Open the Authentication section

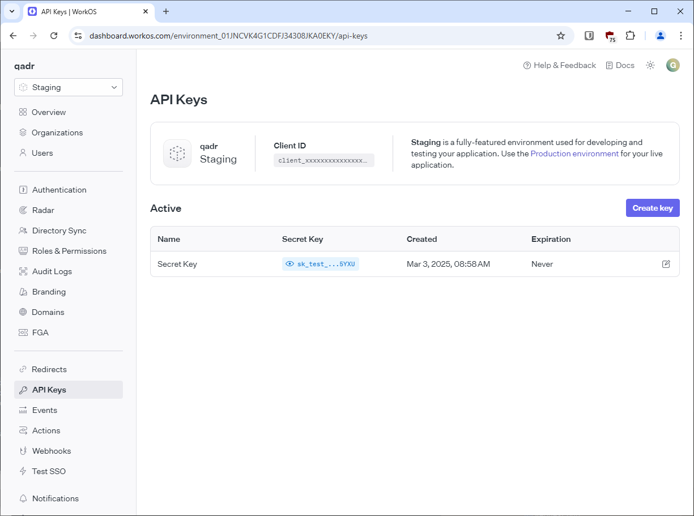tap(59, 189)
